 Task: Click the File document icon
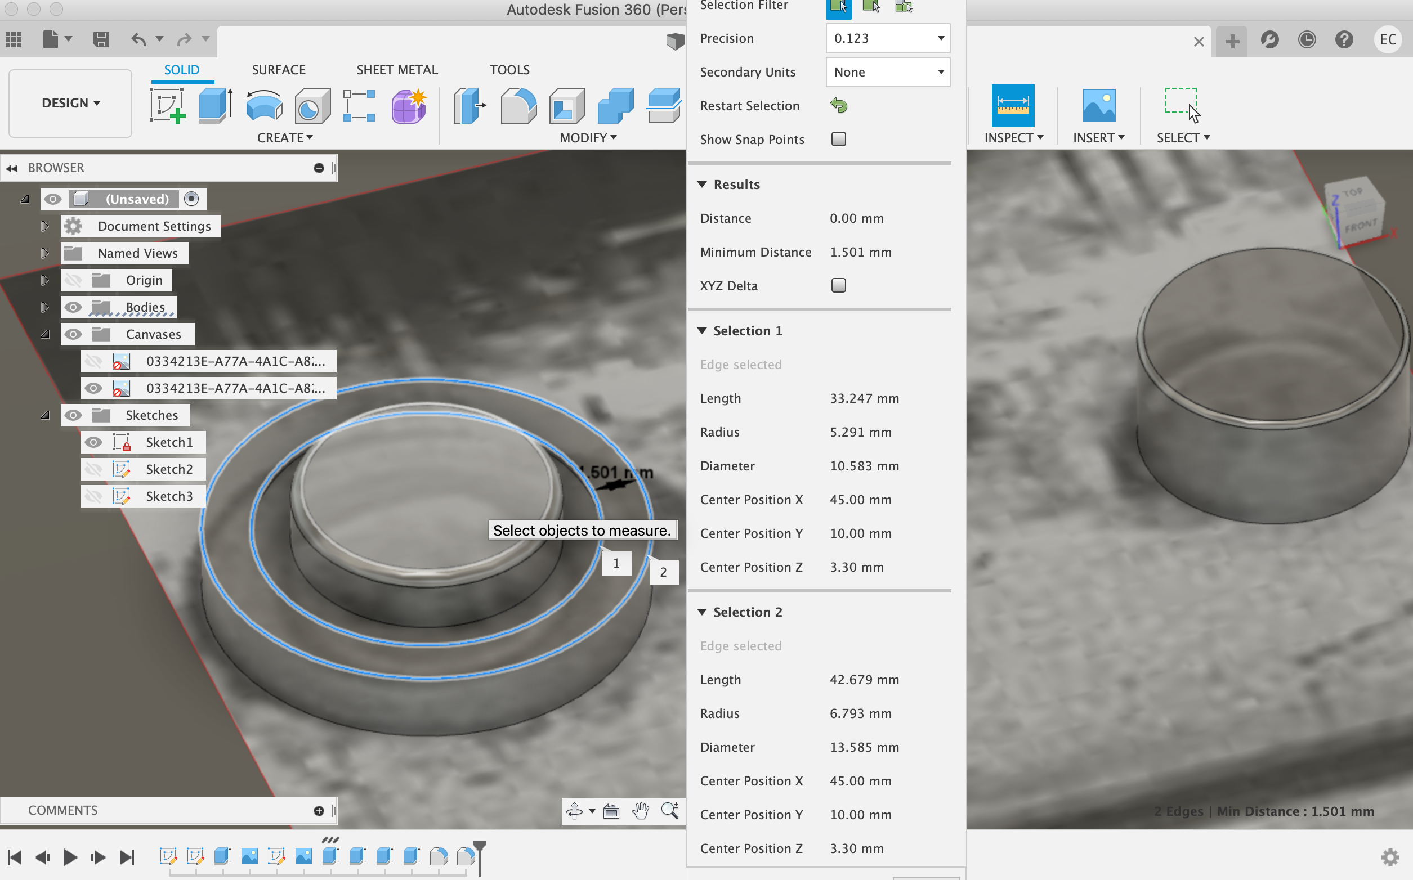pos(51,39)
